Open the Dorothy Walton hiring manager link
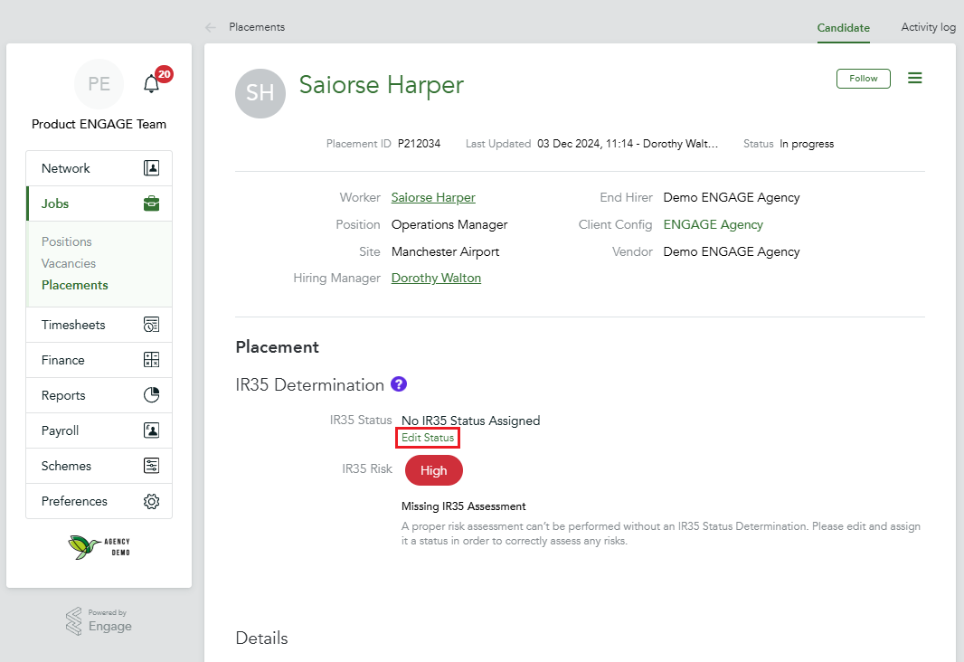The height and width of the screenshot is (662, 964). coord(436,278)
